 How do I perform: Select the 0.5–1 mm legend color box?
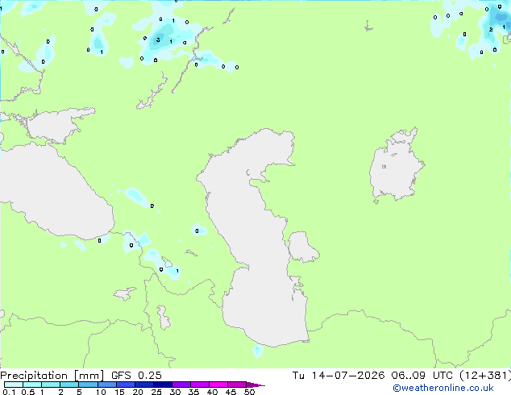[x=32, y=385]
